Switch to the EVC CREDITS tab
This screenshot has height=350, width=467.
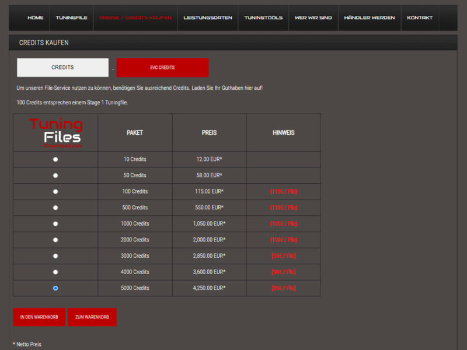point(162,67)
